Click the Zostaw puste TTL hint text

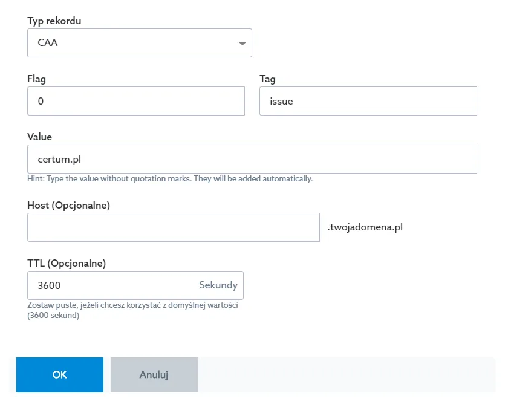coord(132,310)
